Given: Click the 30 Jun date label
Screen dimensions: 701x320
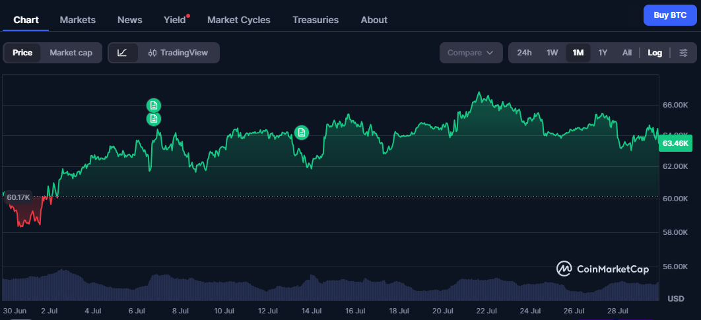Looking at the screenshot, I should pos(15,311).
